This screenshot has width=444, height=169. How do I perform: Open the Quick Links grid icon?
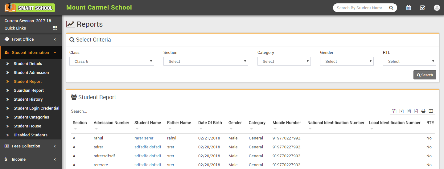(55, 28)
